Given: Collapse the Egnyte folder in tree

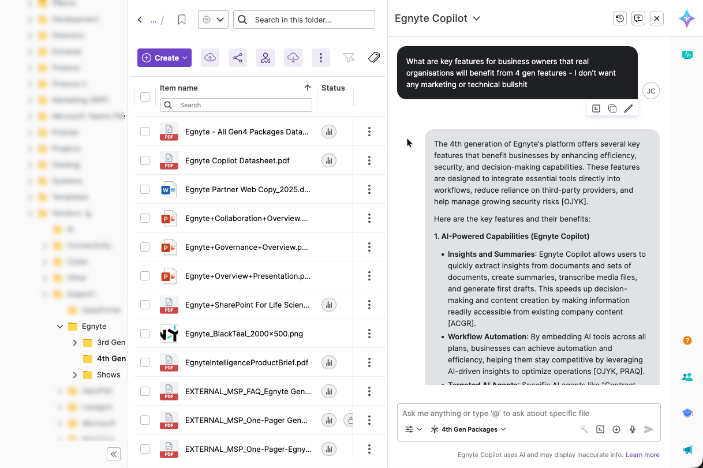Looking at the screenshot, I should [60, 326].
